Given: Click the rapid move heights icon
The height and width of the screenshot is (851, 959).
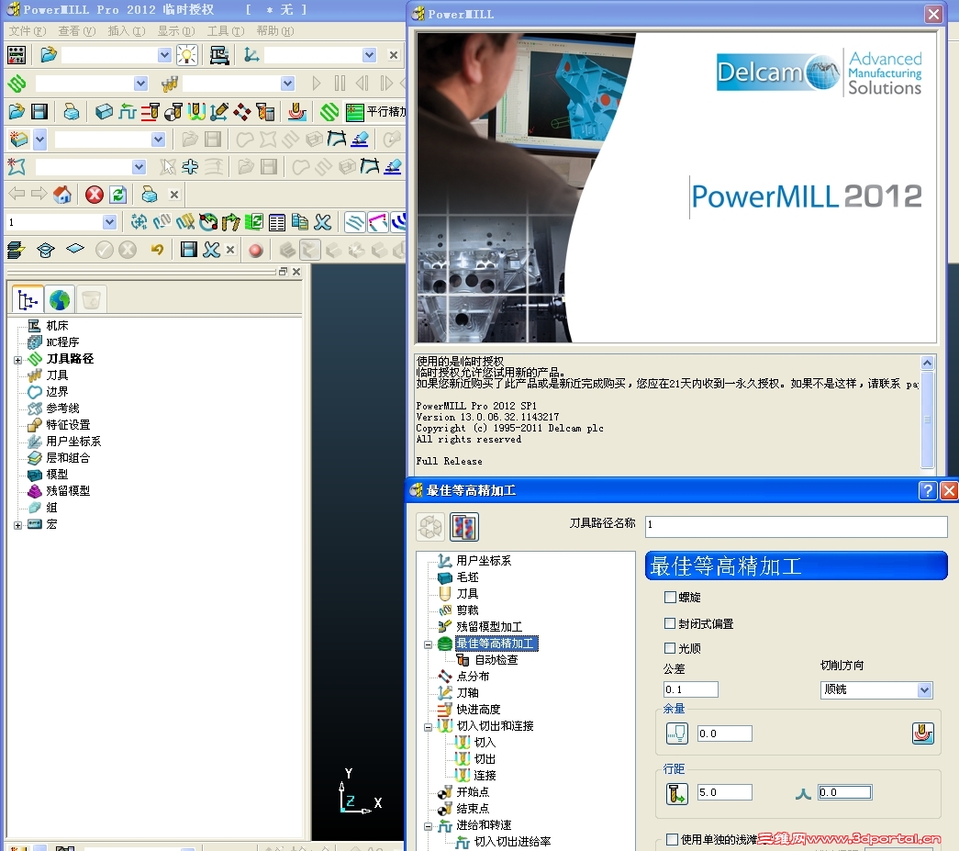Looking at the screenshot, I should 151,111.
